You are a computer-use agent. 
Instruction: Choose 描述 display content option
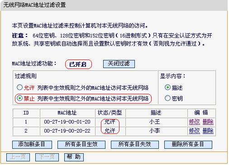coord(167,87)
